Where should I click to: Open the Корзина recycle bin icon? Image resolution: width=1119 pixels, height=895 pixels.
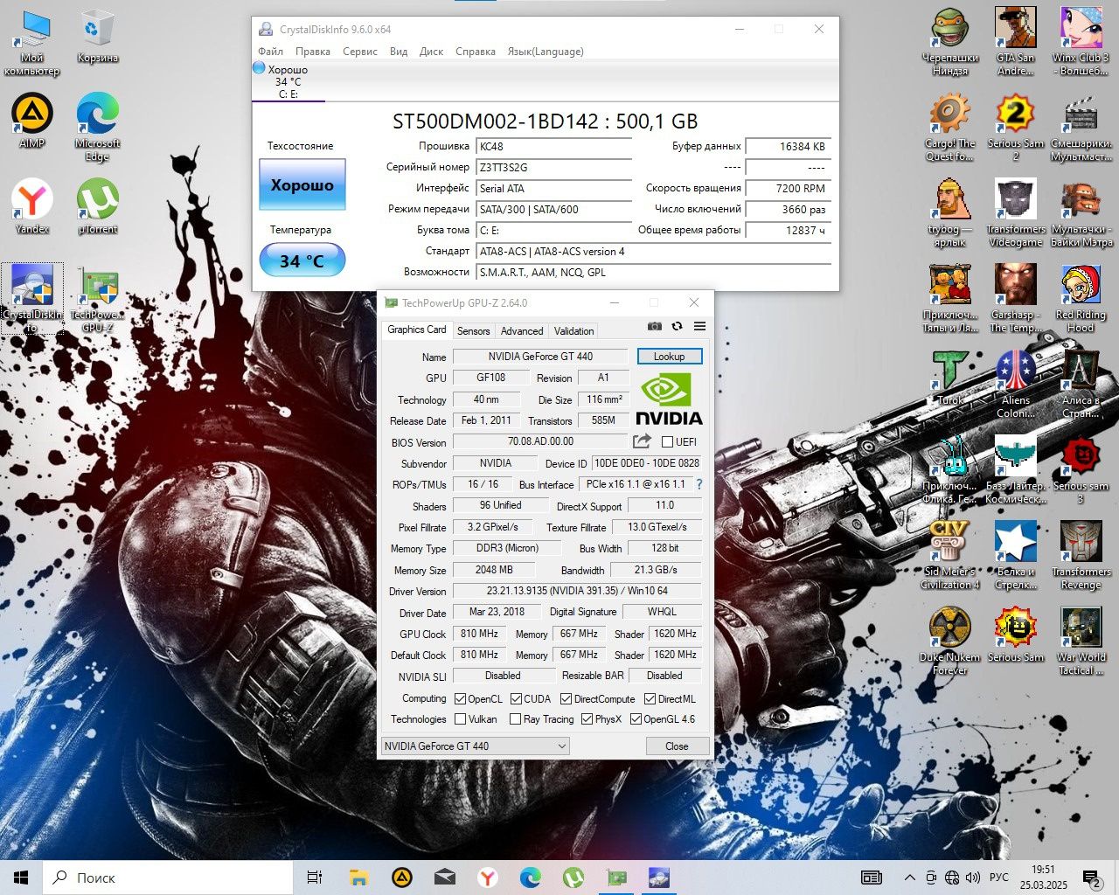(x=97, y=37)
